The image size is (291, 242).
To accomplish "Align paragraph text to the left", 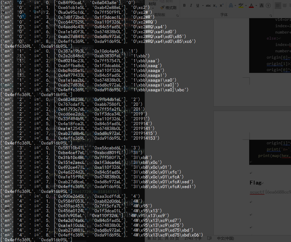I will pyautogui.click(x=278, y=5).
